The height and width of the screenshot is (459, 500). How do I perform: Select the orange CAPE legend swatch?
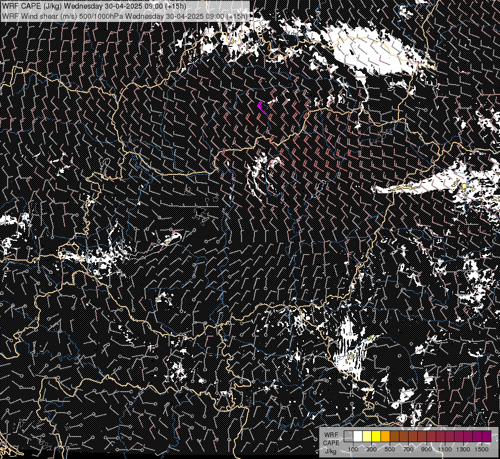tap(386, 436)
